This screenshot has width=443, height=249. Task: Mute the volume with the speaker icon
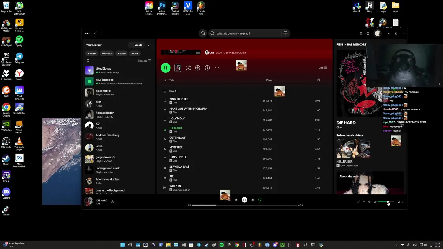[375, 202]
